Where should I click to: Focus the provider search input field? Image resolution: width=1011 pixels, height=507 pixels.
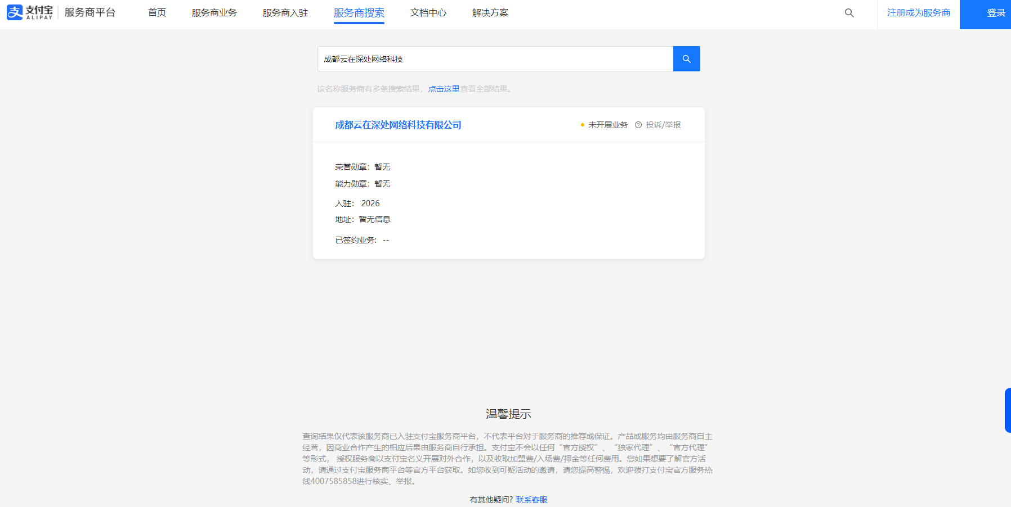495,59
